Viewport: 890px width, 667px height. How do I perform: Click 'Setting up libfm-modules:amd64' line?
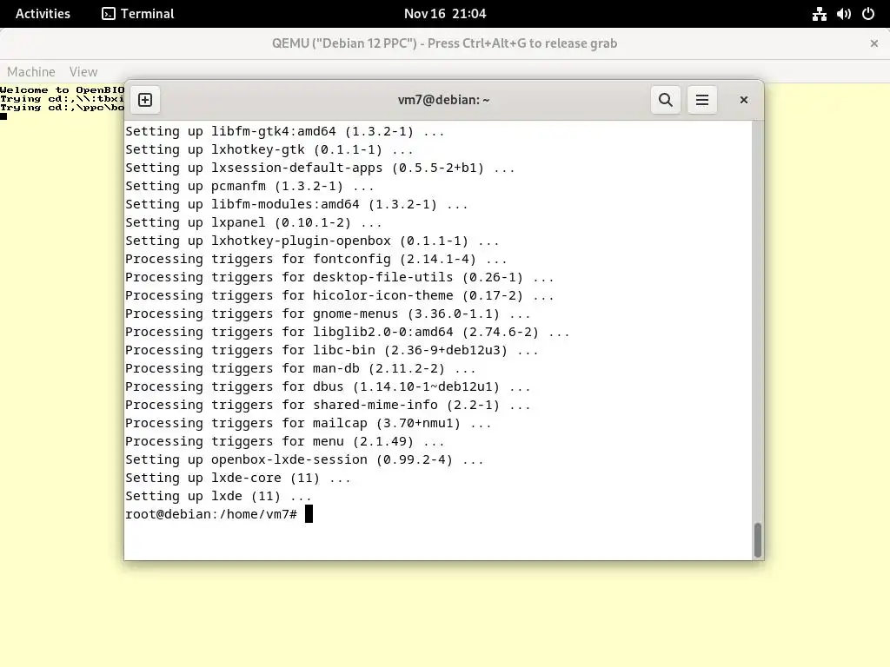(296, 206)
